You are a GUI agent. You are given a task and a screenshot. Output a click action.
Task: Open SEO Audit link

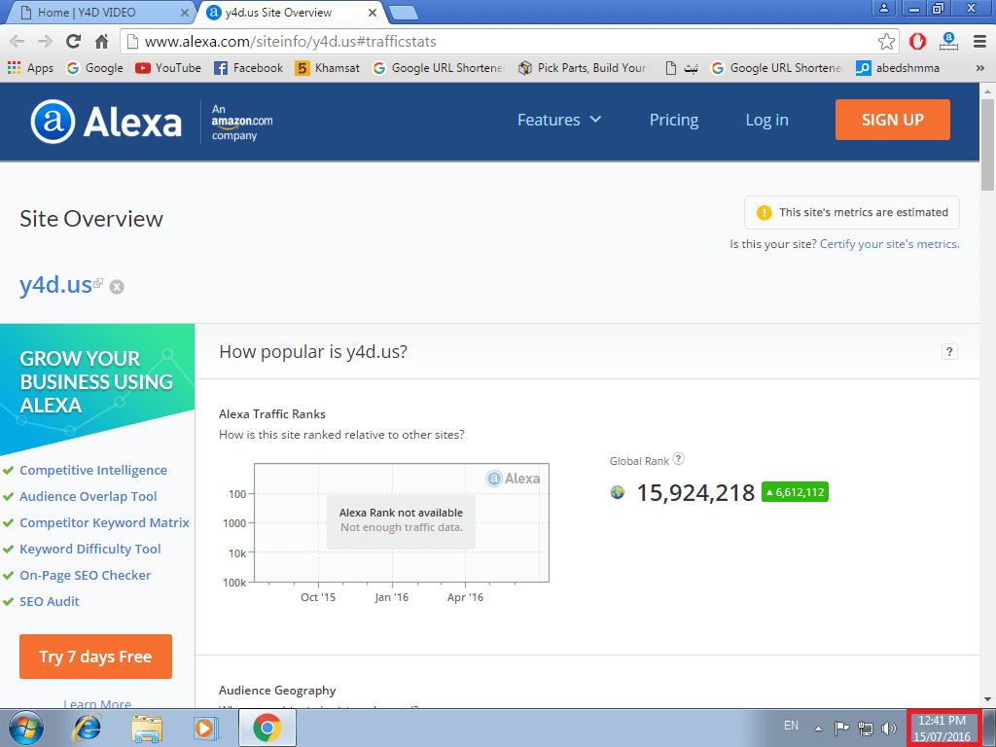tap(50, 601)
